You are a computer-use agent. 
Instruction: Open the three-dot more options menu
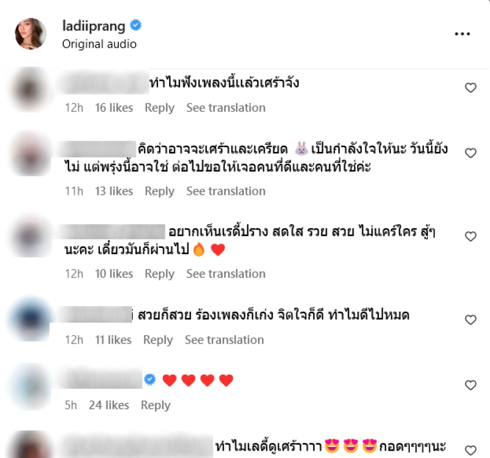tap(462, 34)
